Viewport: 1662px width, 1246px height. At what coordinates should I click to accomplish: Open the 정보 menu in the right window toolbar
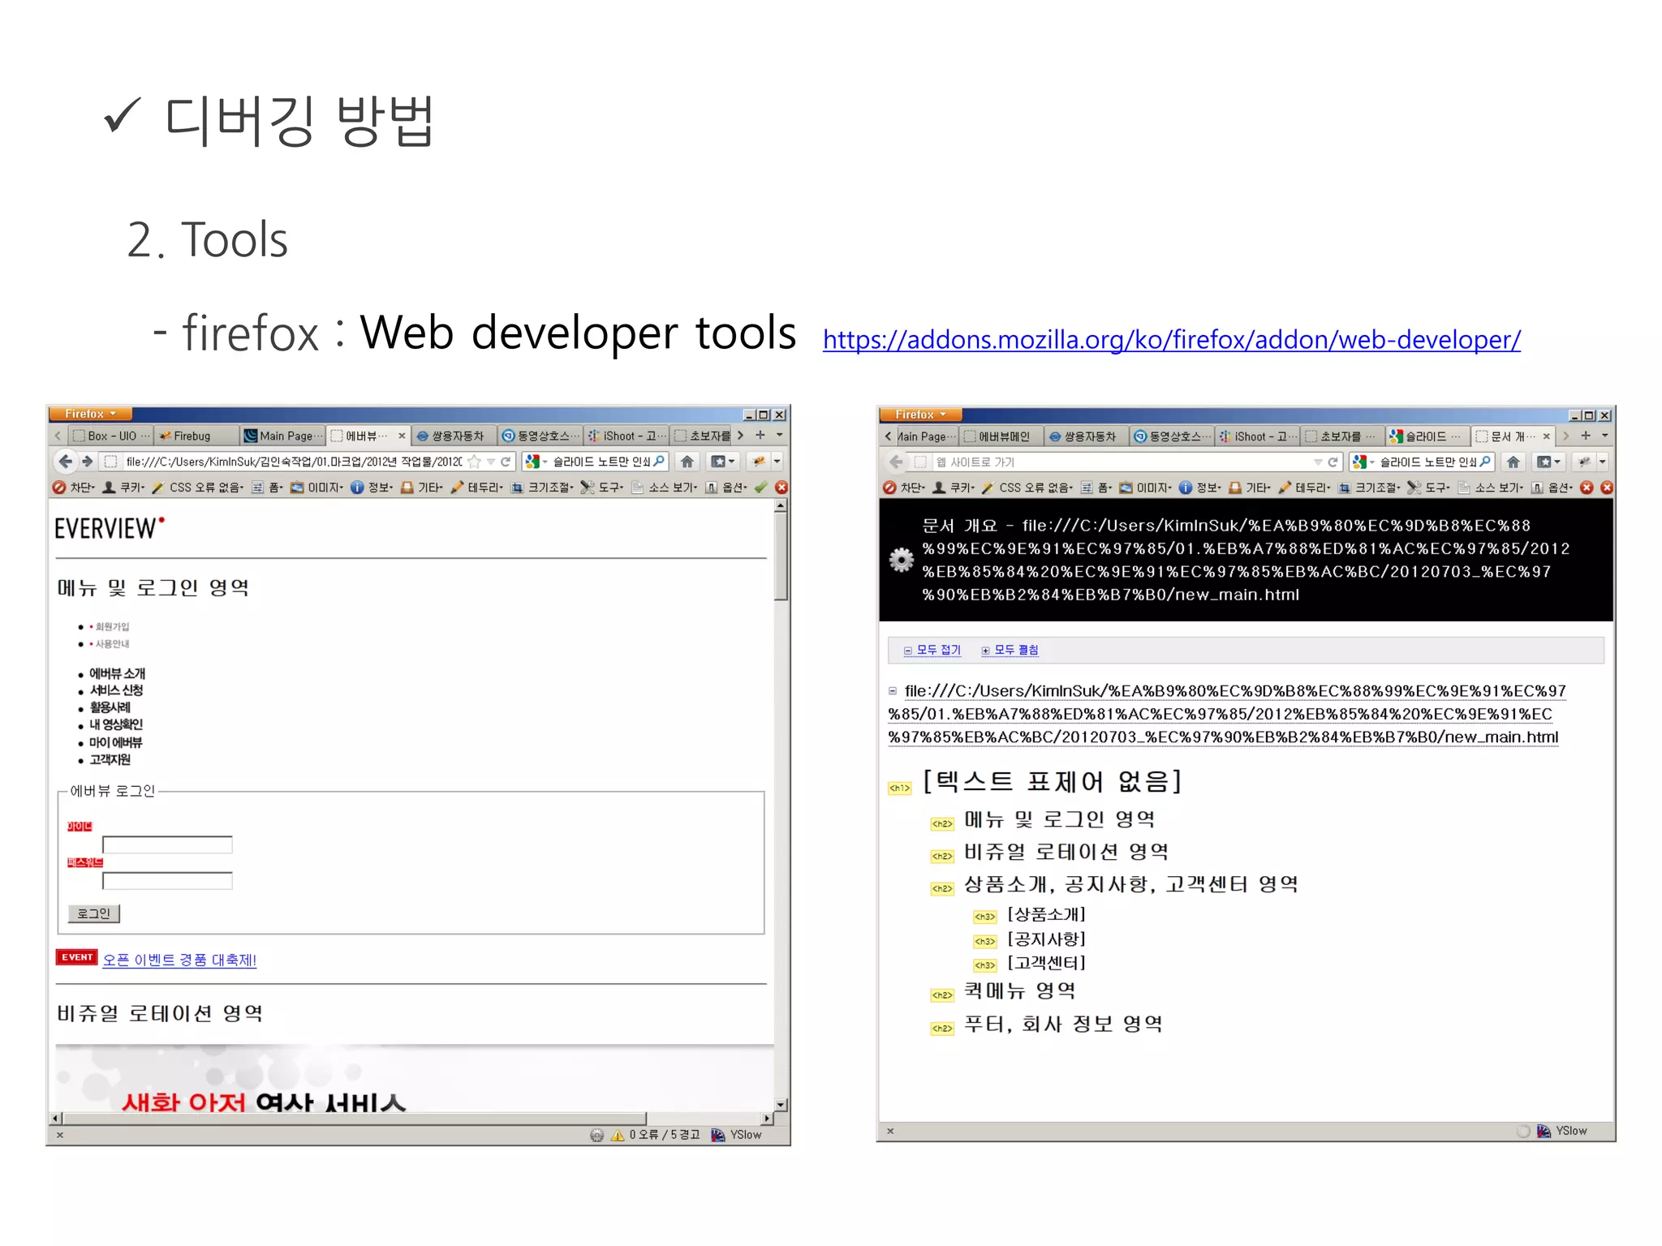pyautogui.click(x=1201, y=488)
